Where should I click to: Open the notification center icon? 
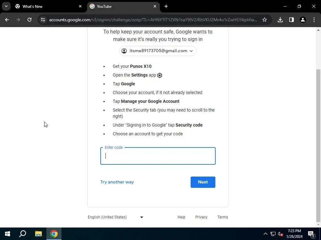click(x=311, y=234)
